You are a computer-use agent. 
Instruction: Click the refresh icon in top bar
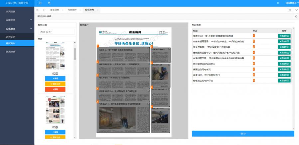click(x=49, y=3)
